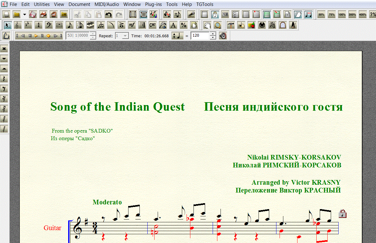This screenshot has height=243, width=376.
Task: Click the custom zoom ?% button
Action: (373, 15)
